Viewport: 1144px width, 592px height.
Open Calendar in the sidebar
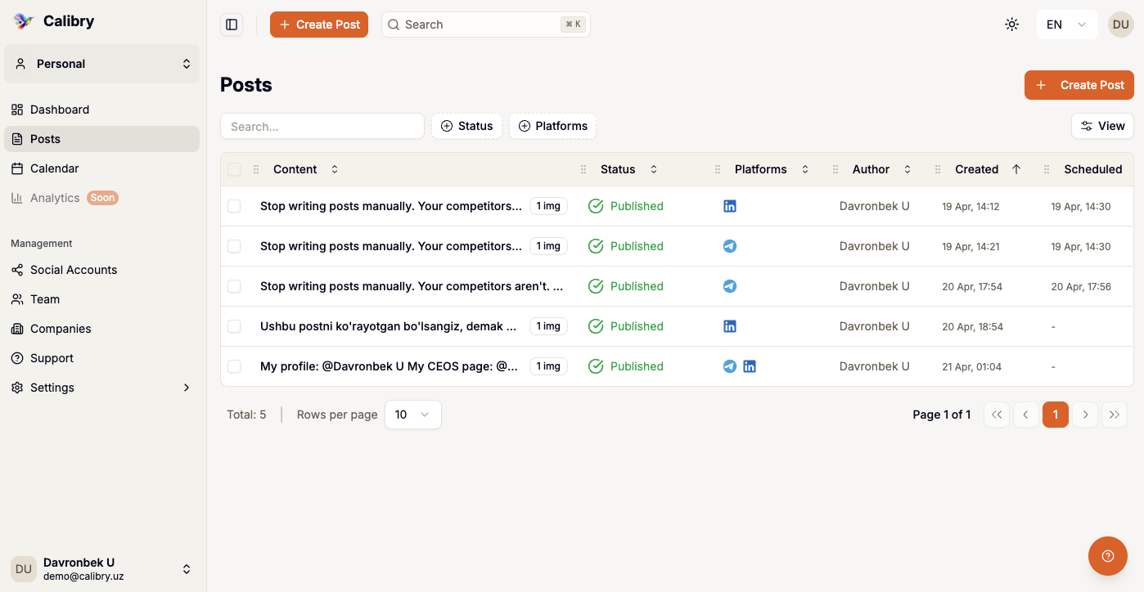coord(102,168)
